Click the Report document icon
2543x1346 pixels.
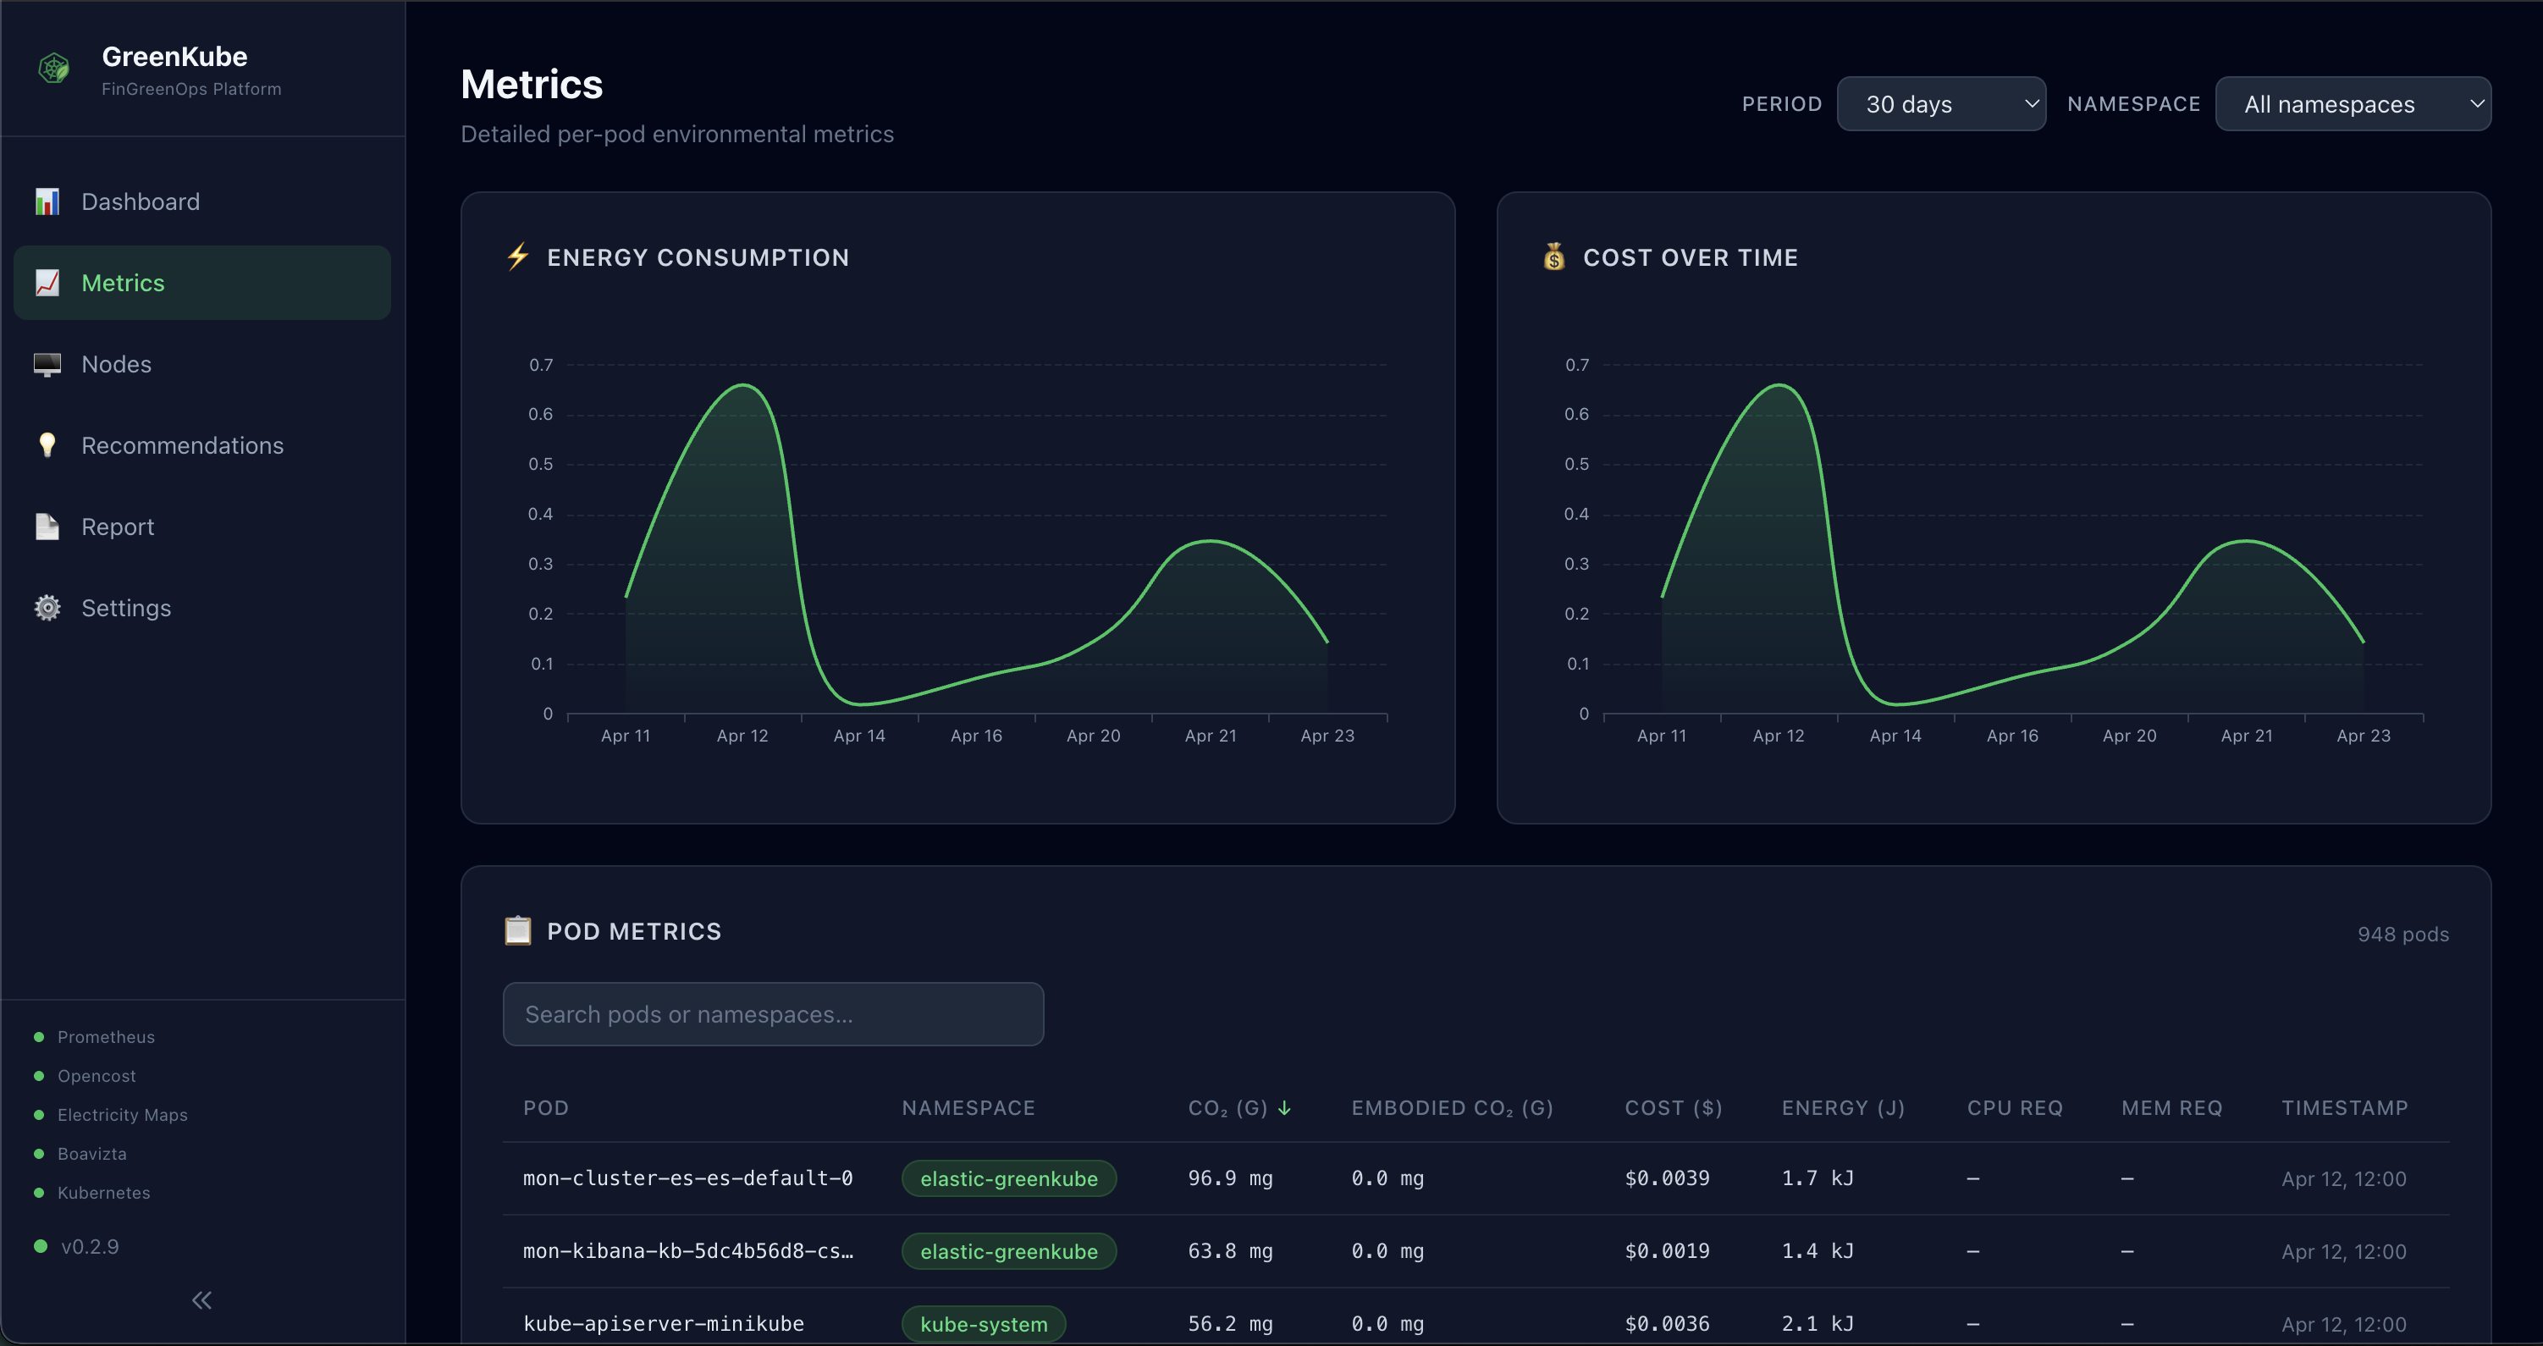click(47, 527)
